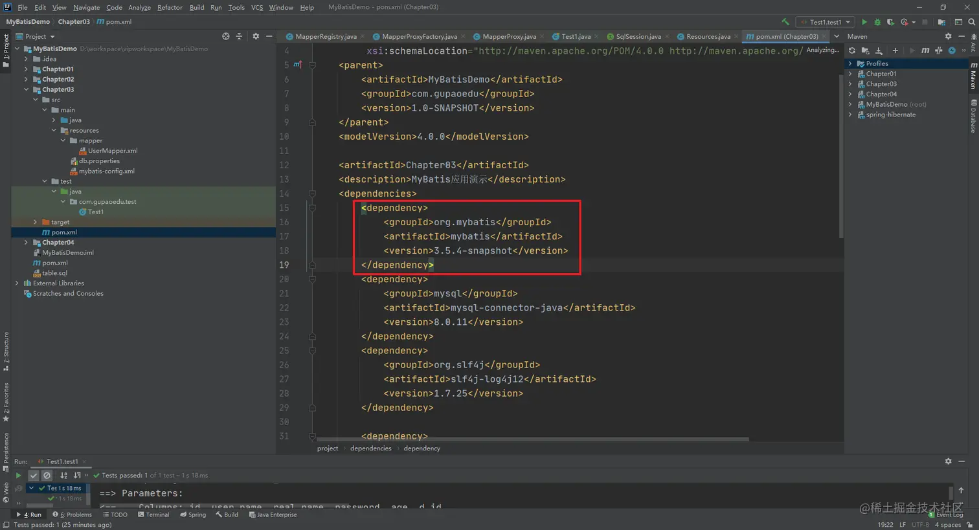Viewport: 979px width, 530px height.
Task: Open Database side tool window
Action: click(973, 116)
